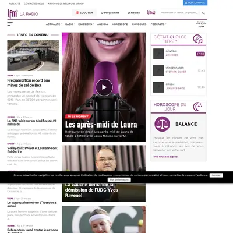Click the Contactez-nous top link
Viewport: 233px width, 233px height.
[x=34, y=3]
